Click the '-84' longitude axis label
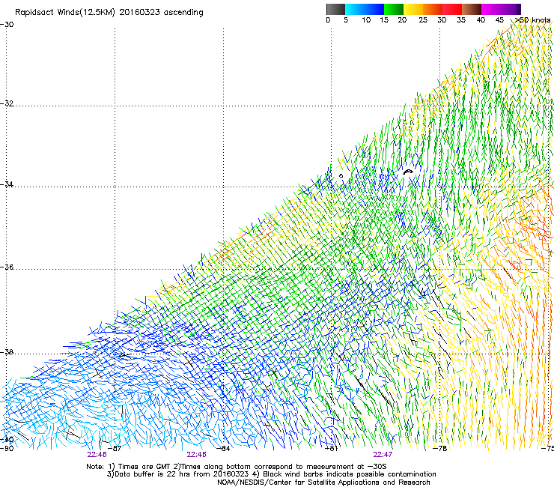 pos(223,449)
